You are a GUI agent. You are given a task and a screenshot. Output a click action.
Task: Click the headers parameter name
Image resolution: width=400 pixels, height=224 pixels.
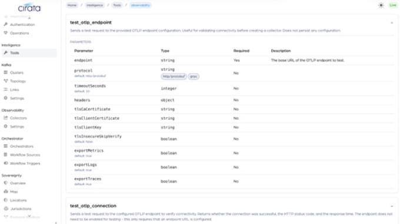coord(82,100)
